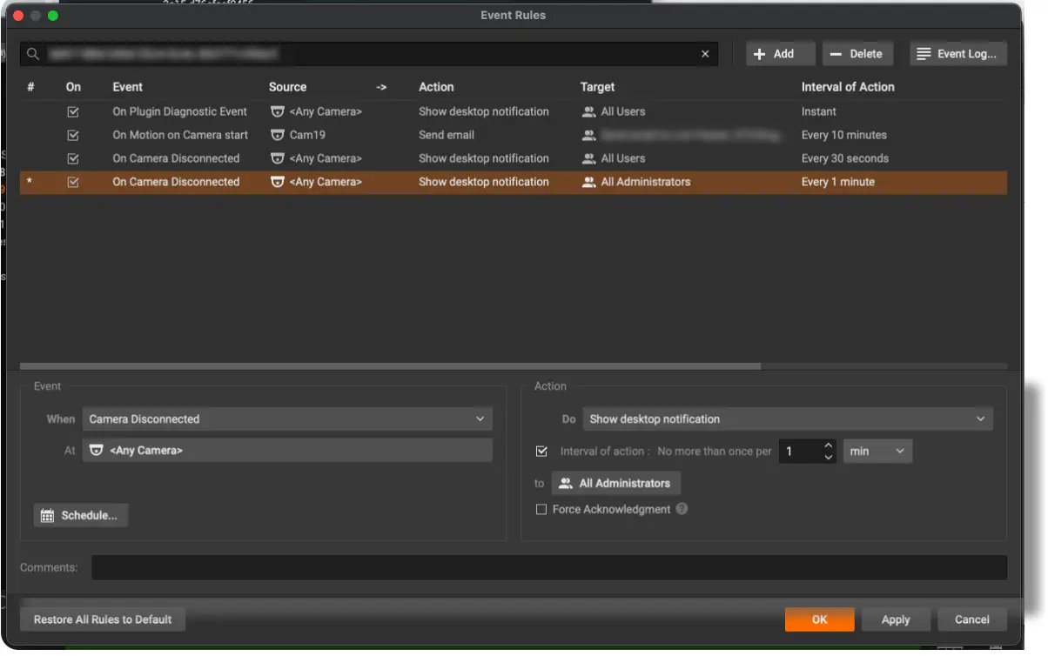The height and width of the screenshot is (656, 1048).
Task: Toggle the On checkbox for the Every 30 seconds rule
Action: (x=73, y=158)
